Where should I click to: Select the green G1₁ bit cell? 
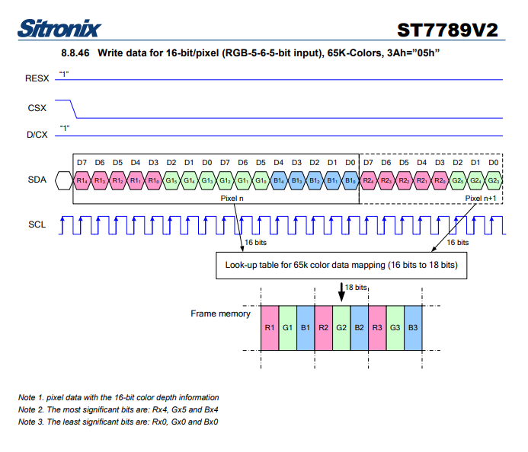[x=243, y=180]
